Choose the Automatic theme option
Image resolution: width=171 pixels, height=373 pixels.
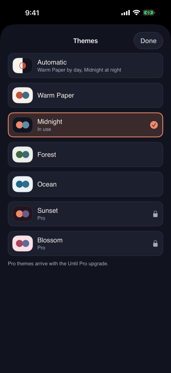point(85,65)
